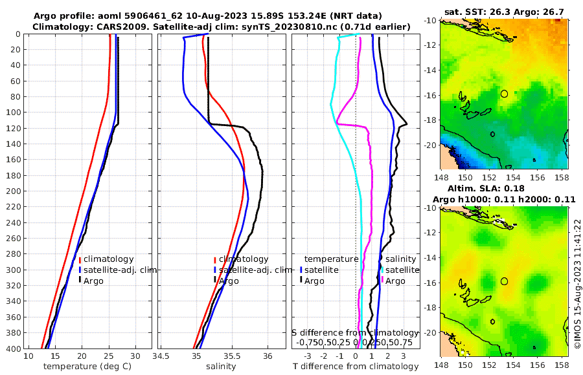
Task: Click the Argo profile title text
Action: [x=207, y=16]
